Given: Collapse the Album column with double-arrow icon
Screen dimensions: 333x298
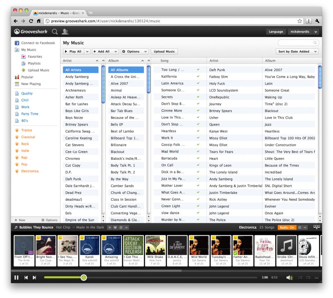Looking at the screenshot, I should [149, 60].
